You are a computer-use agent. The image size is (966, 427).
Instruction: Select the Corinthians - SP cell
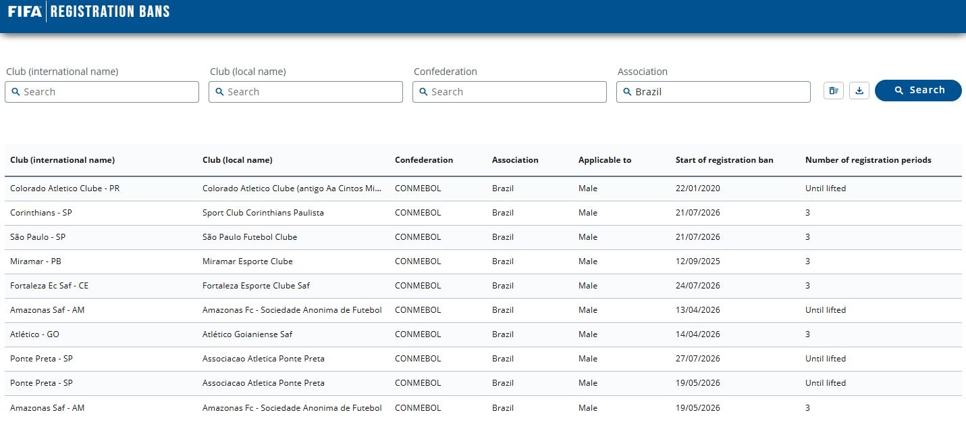41,213
